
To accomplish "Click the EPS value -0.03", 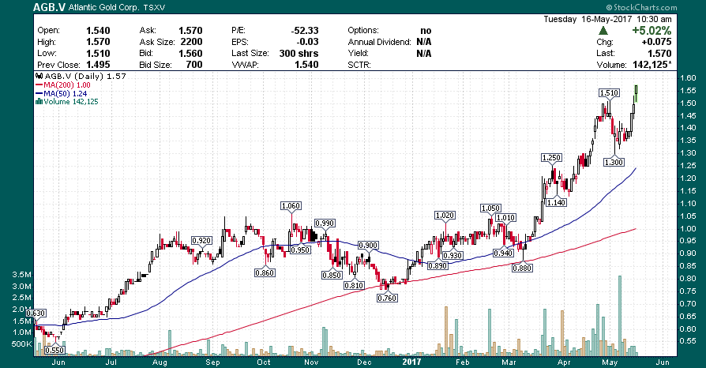I will (x=307, y=42).
